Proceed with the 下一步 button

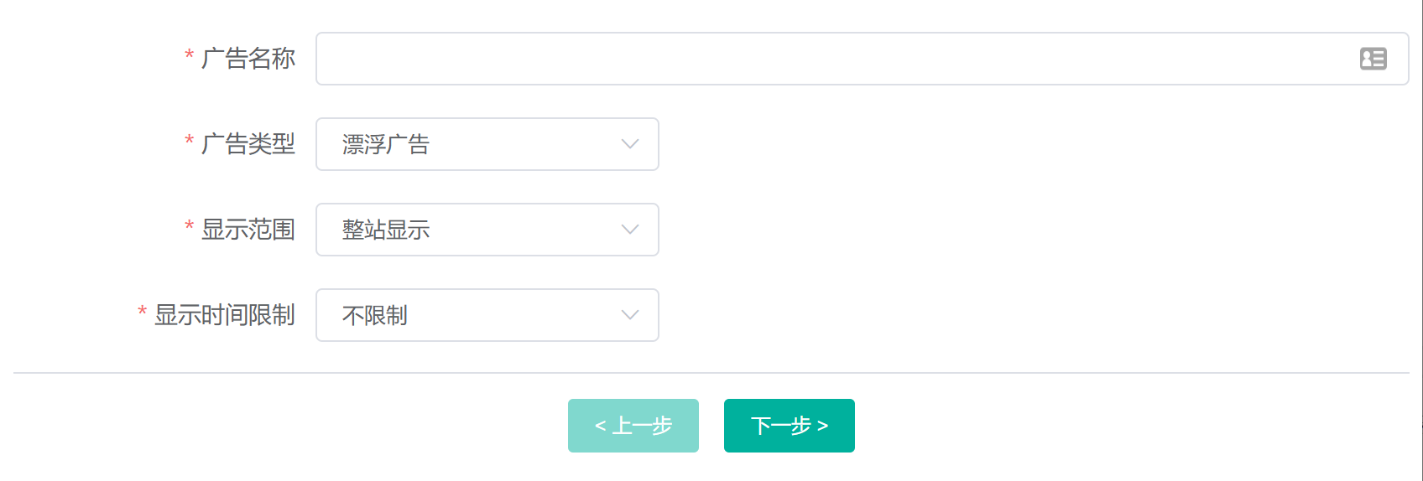789,426
